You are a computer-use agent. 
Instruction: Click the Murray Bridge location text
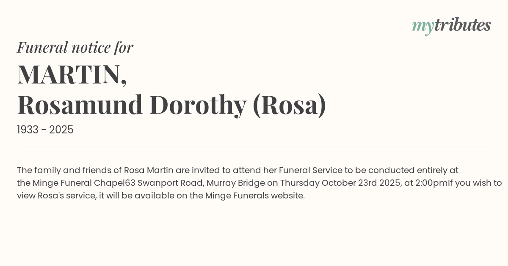236,183
